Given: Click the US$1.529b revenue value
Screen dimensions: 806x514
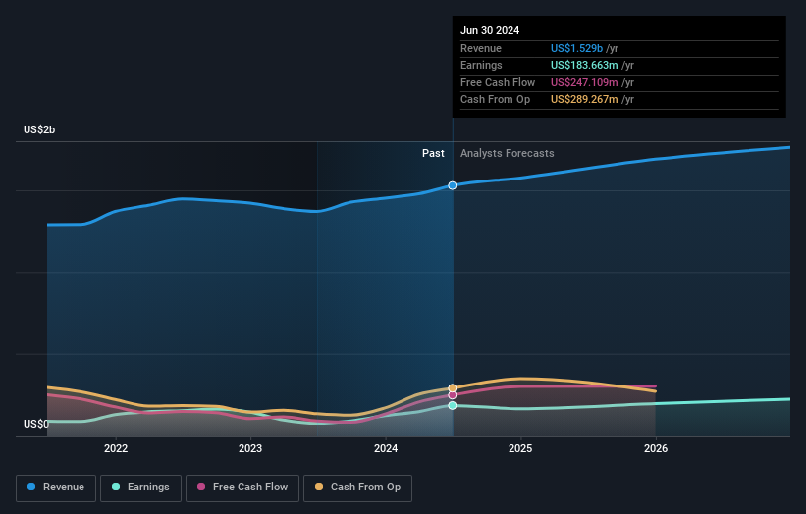Looking at the screenshot, I should tap(576, 48).
